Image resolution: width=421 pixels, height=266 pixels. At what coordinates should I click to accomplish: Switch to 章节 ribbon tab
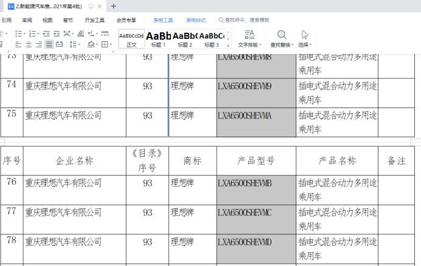click(68, 20)
